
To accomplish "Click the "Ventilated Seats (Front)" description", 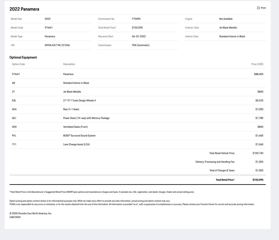I will click(x=75, y=127).
